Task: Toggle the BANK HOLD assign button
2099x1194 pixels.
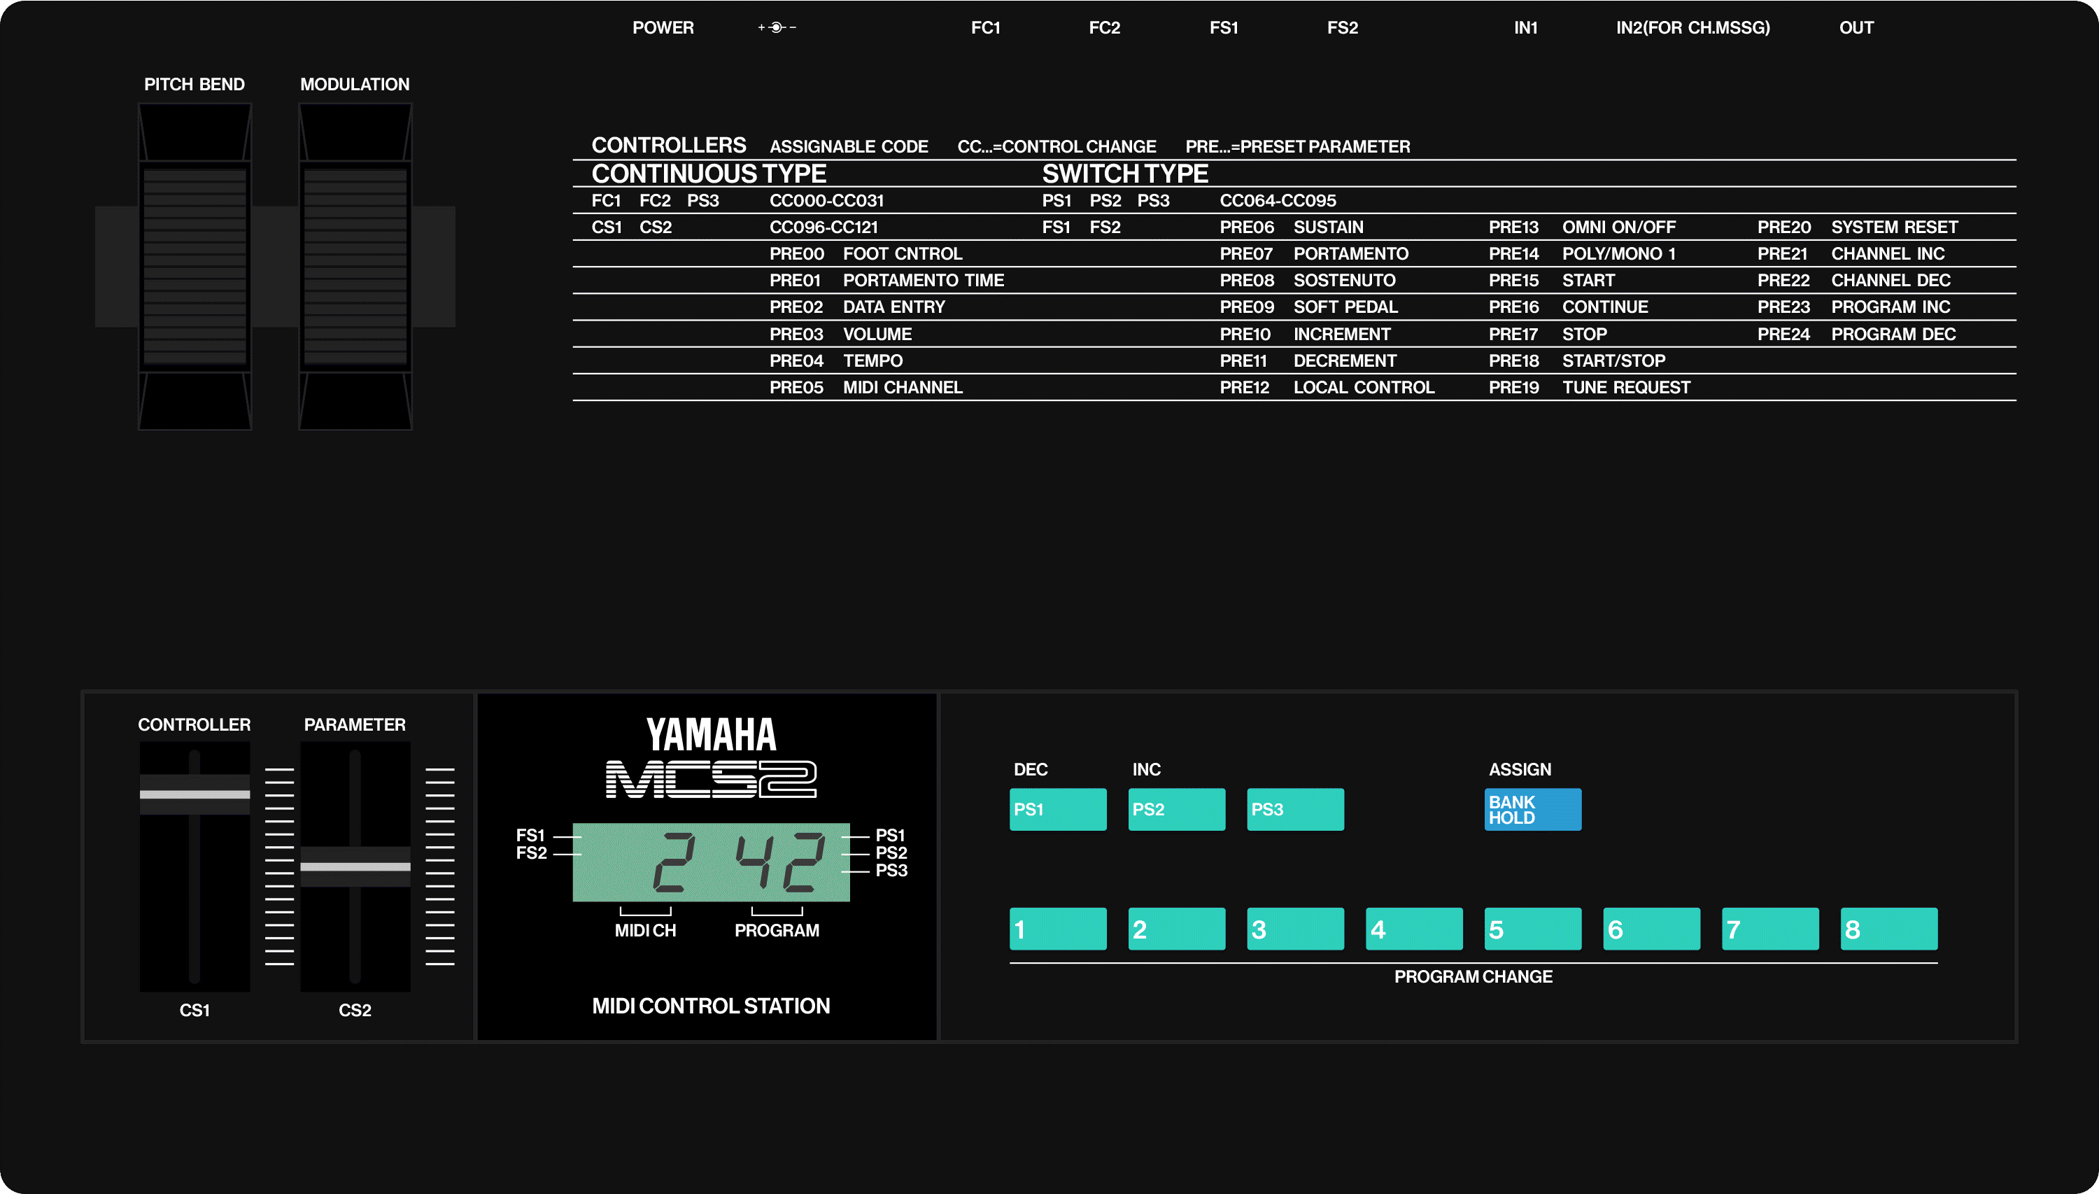Action: click(1533, 808)
